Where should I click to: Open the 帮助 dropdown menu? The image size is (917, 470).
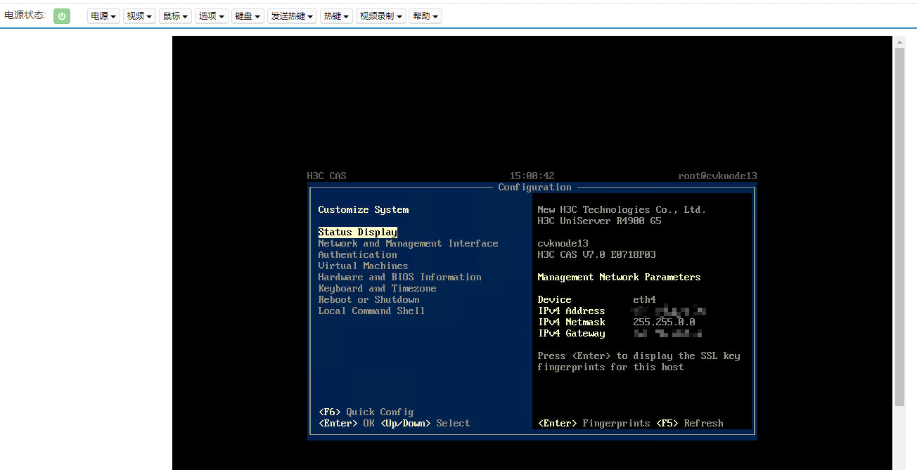(425, 15)
